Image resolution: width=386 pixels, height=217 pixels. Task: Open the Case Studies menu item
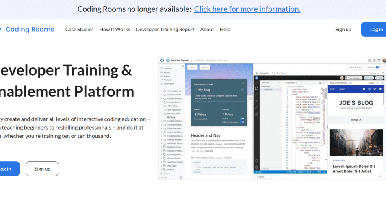tap(79, 29)
